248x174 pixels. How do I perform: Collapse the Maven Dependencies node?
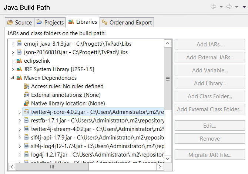(x=13, y=78)
